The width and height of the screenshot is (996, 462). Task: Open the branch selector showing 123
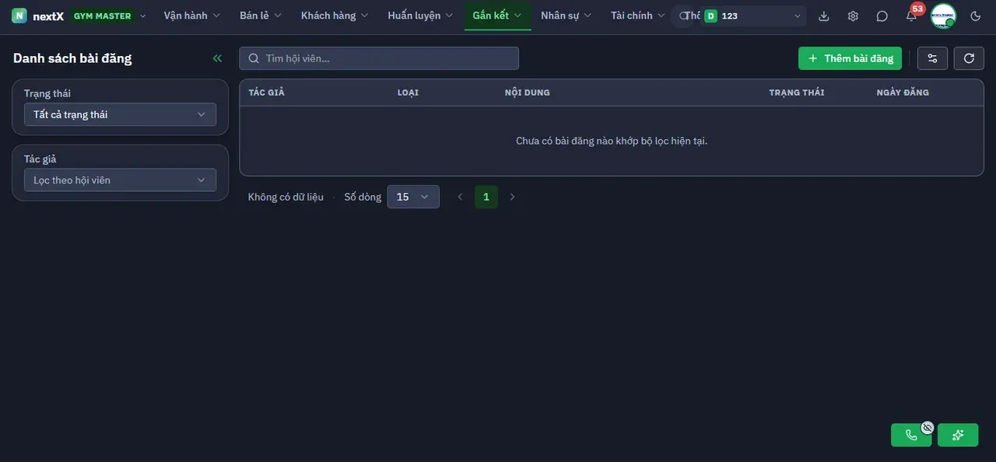coord(753,16)
